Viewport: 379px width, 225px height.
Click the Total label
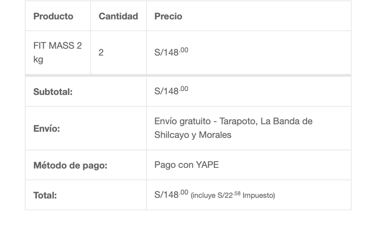44,195
